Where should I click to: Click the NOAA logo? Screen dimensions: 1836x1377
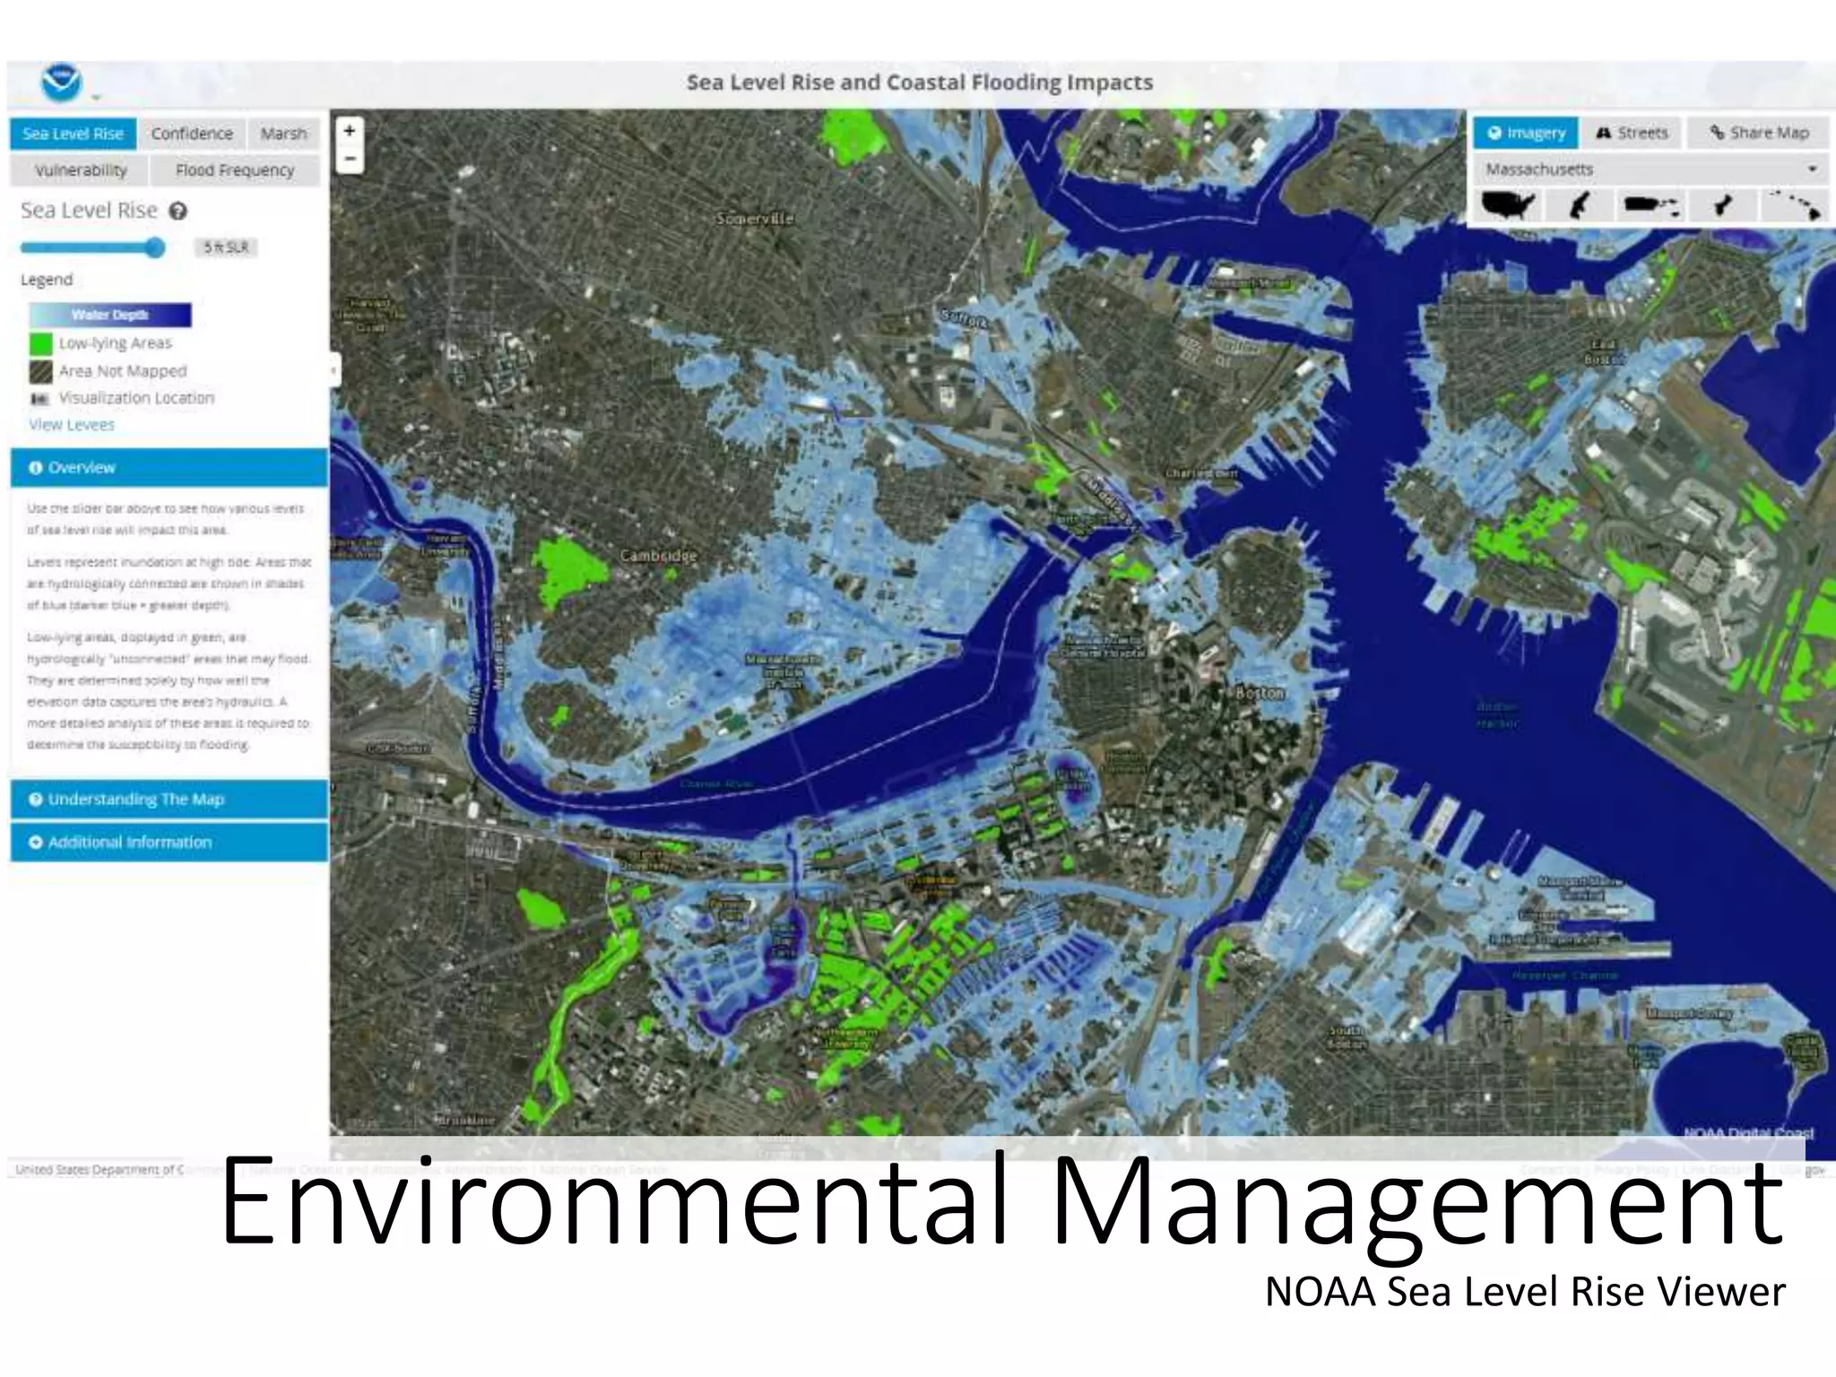tap(61, 82)
